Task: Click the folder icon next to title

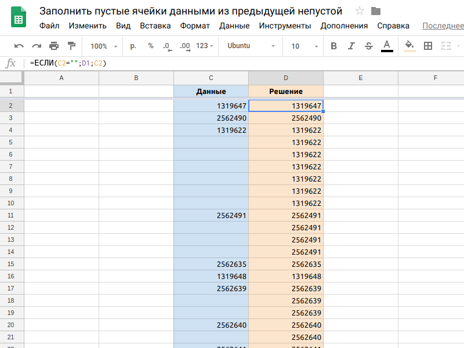Action: pyautogui.click(x=376, y=11)
